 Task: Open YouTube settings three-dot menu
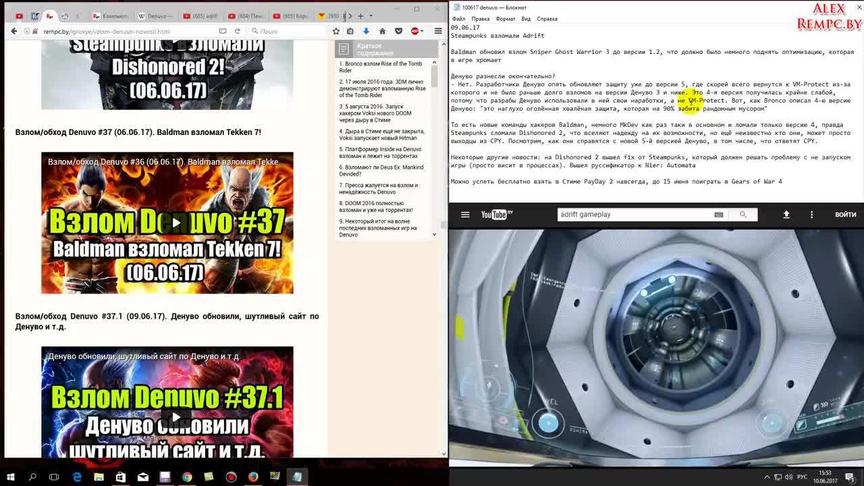(812, 215)
